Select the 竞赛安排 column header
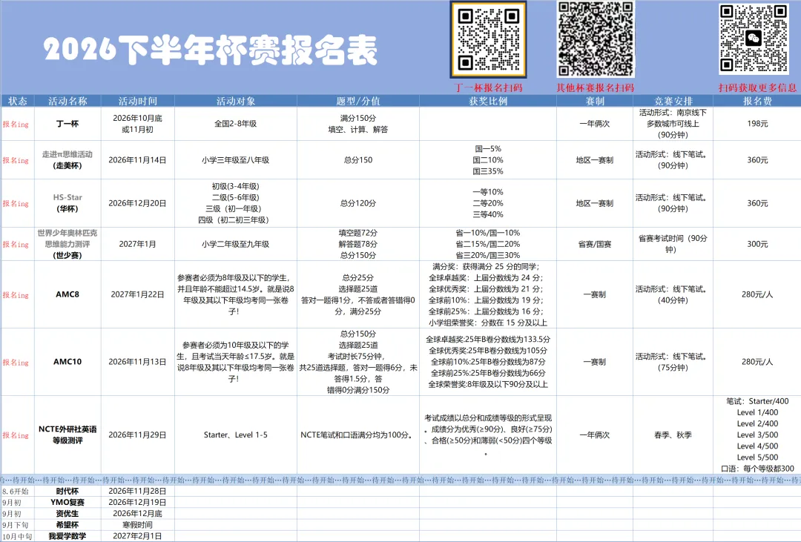This screenshot has width=801, height=542. [673, 101]
